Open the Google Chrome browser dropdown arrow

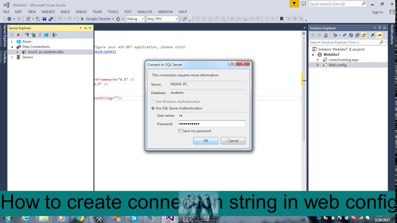point(113,19)
